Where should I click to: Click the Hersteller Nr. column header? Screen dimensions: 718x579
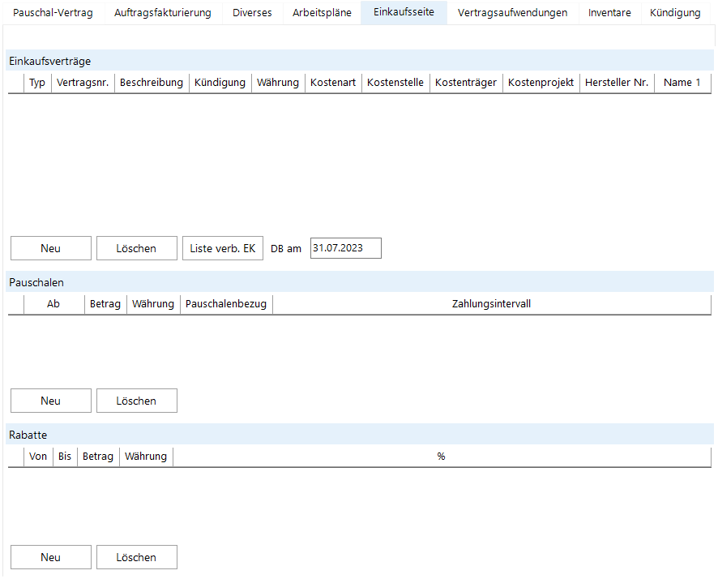point(617,83)
